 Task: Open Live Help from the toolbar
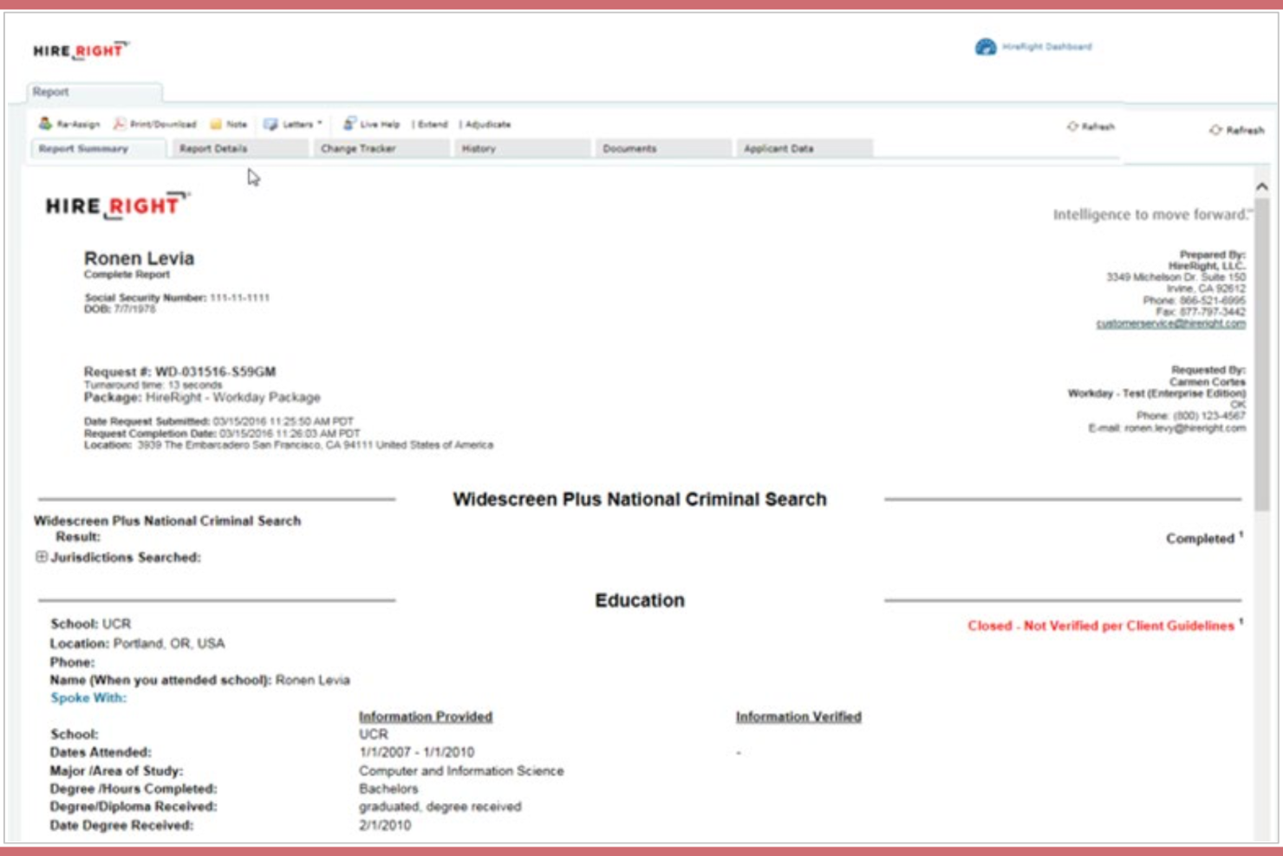click(x=372, y=124)
